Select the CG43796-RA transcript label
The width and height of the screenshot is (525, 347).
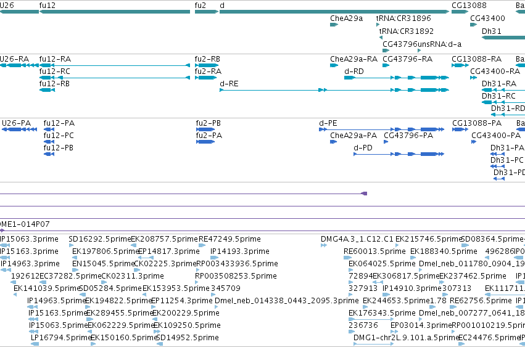pyautogui.click(x=408, y=59)
